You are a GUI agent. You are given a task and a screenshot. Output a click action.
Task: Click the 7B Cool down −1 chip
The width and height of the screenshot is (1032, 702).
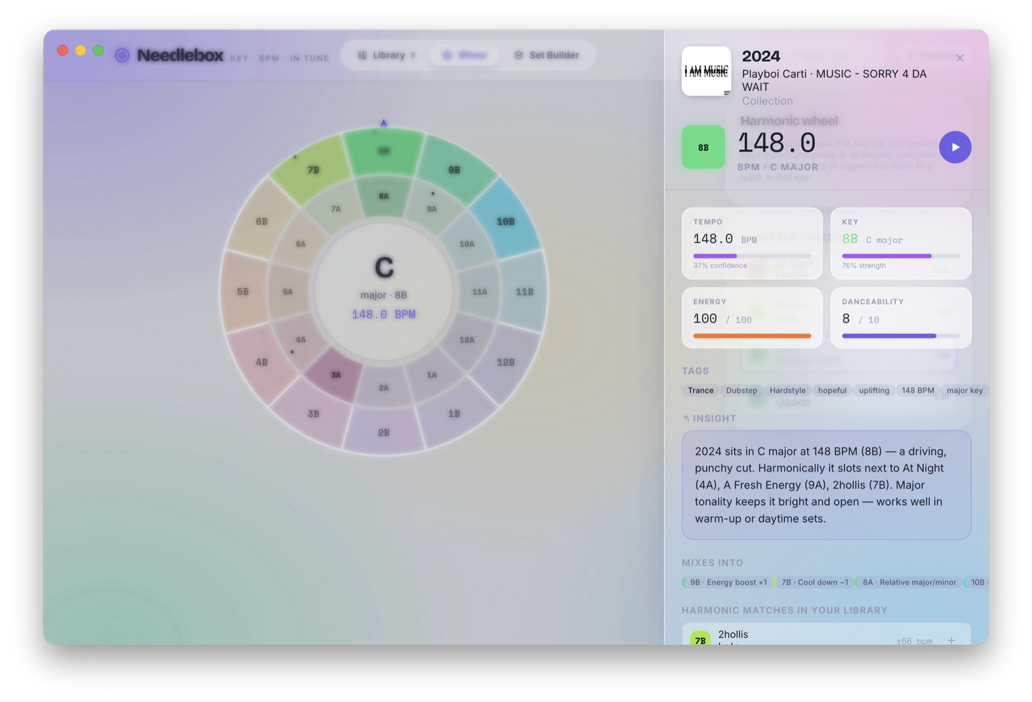tap(814, 582)
